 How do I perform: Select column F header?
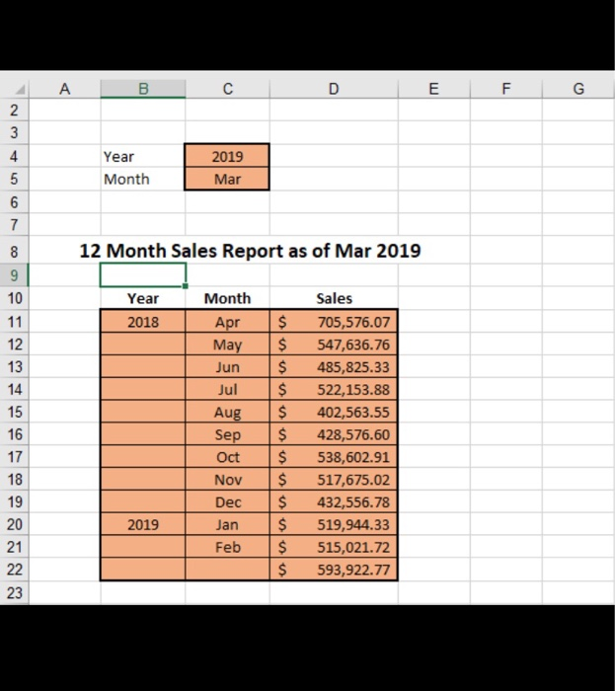tap(506, 89)
